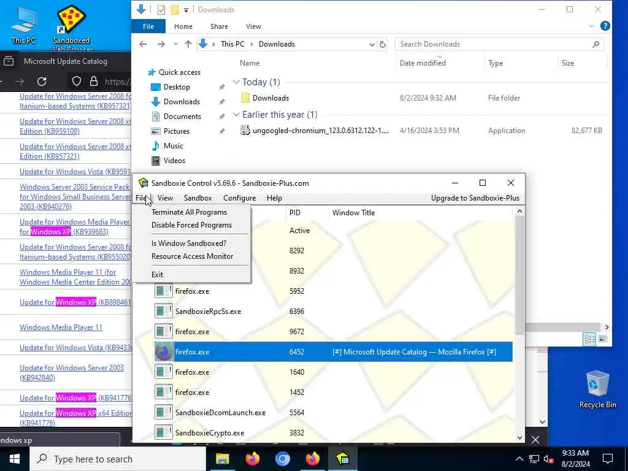The width and height of the screenshot is (628, 471).
Task: Switch Explorer to details view icon
Action: (589, 339)
